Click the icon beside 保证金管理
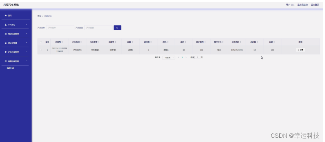 (x=6, y=43)
